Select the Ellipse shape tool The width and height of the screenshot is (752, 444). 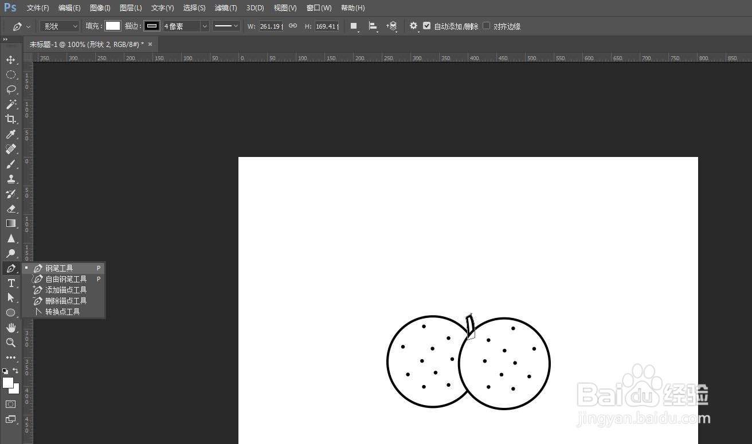click(x=11, y=313)
